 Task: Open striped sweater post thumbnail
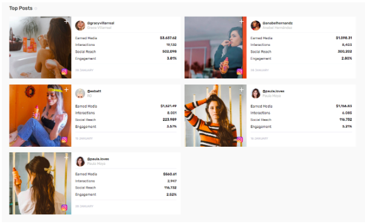215,115
